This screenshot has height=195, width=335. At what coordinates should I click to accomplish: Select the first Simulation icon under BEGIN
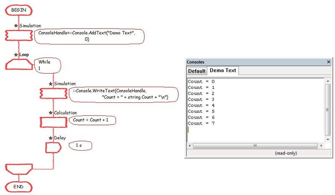click(19, 36)
